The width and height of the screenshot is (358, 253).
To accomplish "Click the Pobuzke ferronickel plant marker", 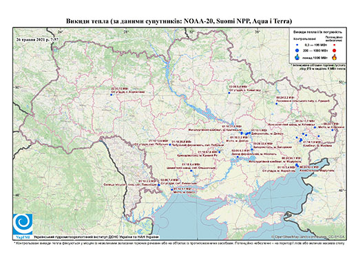I will [170, 144].
